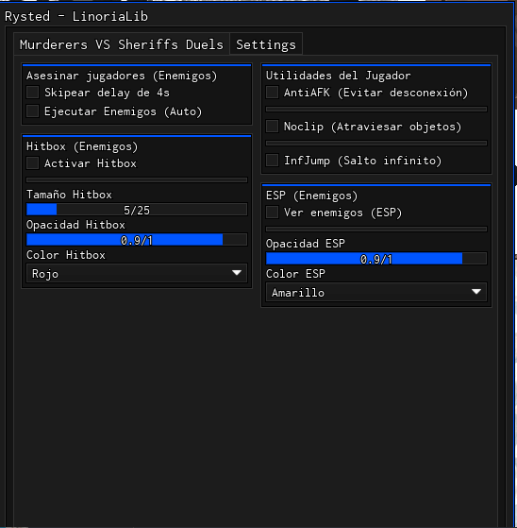Click the Tamaño Hitbox label
The image size is (517, 528).
click(x=69, y=195)
